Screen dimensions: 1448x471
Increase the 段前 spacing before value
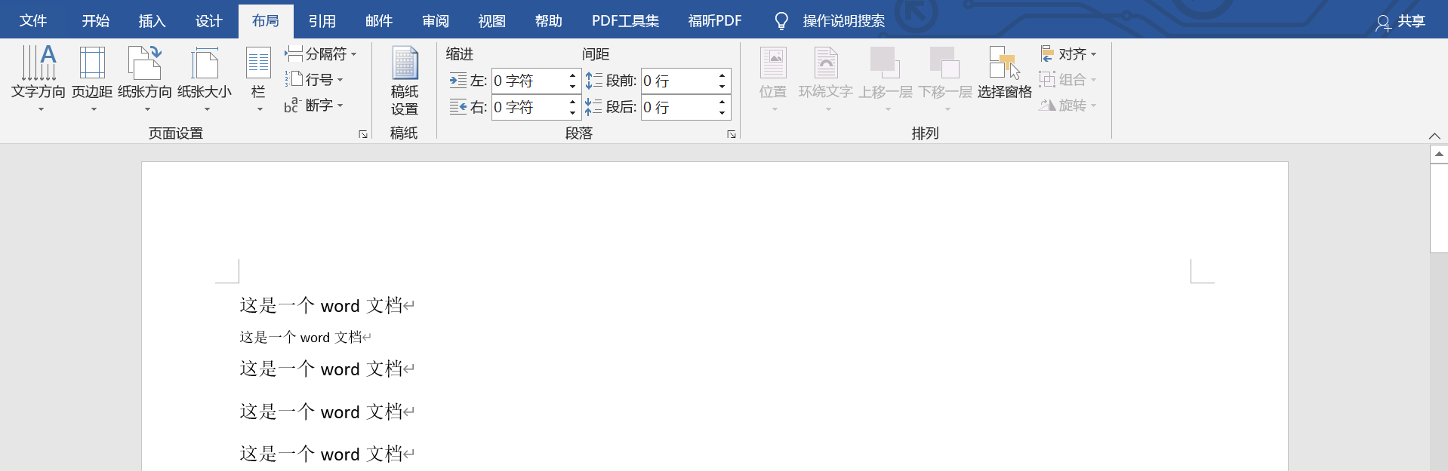[722, 75]
